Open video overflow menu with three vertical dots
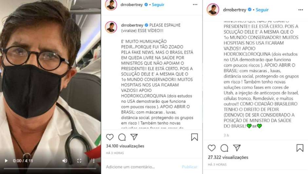This screenshot has height=174, width=308. tap(94, 161)
